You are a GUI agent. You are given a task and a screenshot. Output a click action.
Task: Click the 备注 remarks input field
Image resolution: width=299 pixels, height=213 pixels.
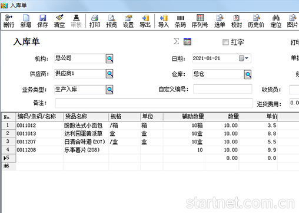pyautogui.click(x=154, y=103)
